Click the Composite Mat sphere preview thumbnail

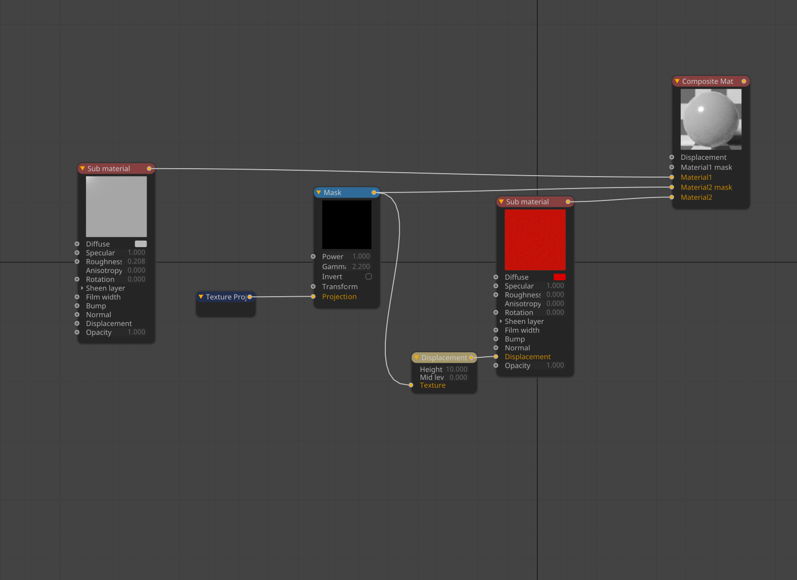point(711,119)
